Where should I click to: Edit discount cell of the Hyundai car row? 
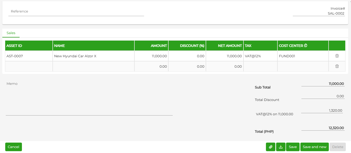coord(187,56)
